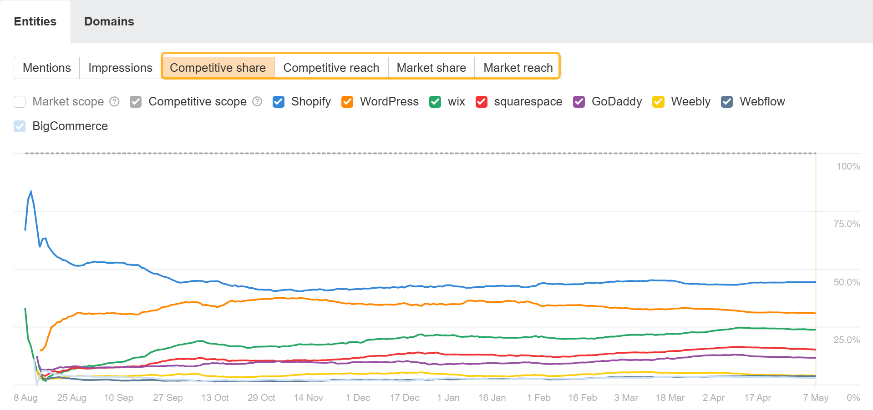Screen dimensions: 873x410
Task: Toggle the Webflow checkbox
Action: pyautogui.click(x=727, y=101)
